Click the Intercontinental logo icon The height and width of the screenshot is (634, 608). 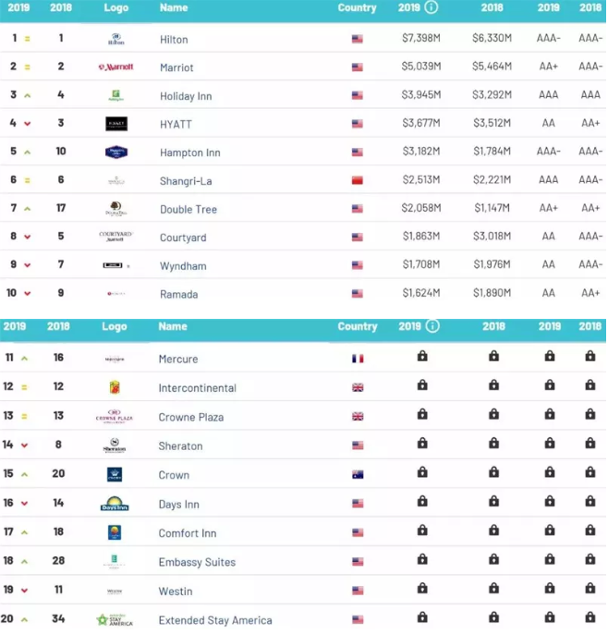(x=115, y=388)
